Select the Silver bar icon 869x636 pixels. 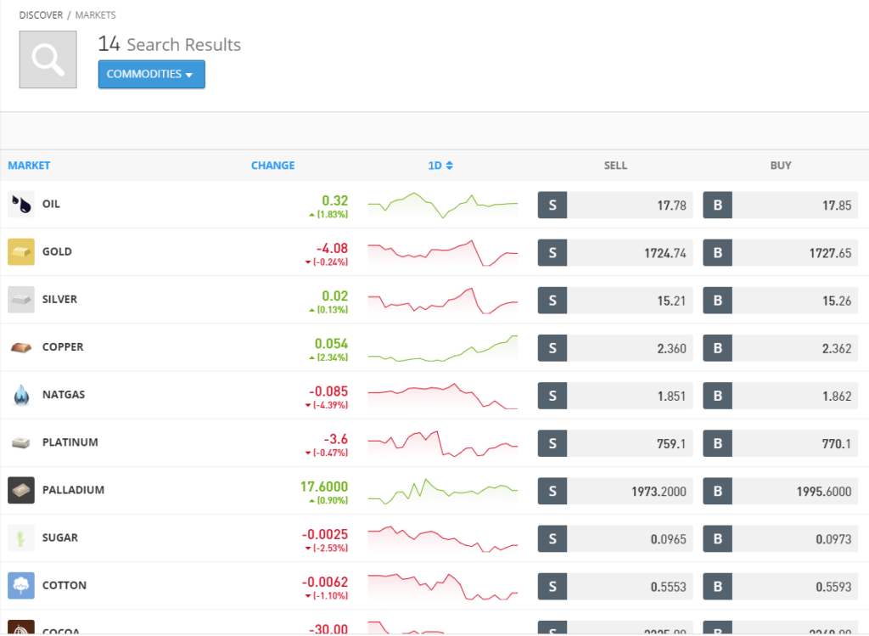coord(21,300)
